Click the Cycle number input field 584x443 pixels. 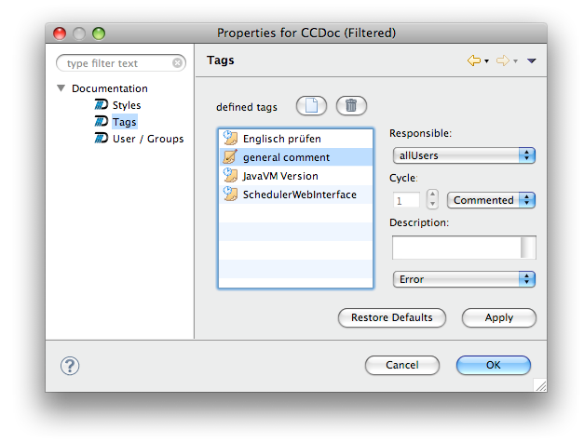(x=406, y=200)
